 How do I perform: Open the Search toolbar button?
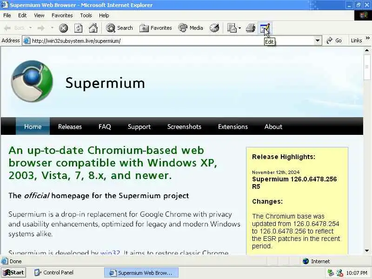tap(120, 28)
